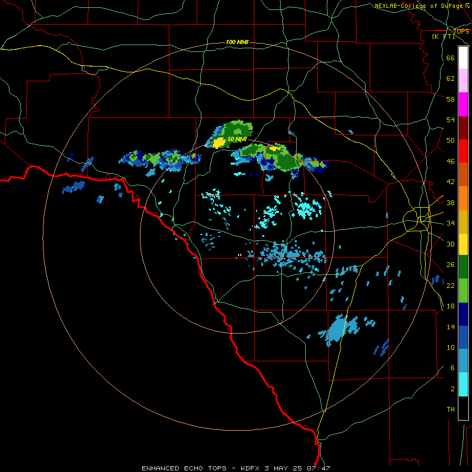Click the legend value 34

450,223
